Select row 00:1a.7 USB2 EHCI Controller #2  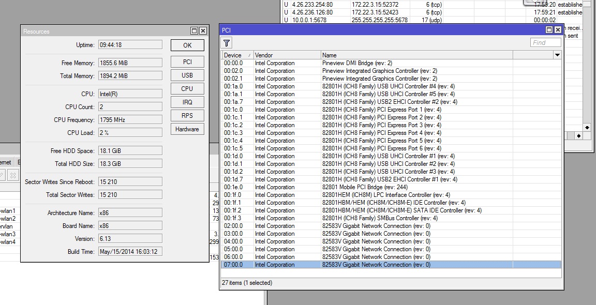(x=392, y=102)
